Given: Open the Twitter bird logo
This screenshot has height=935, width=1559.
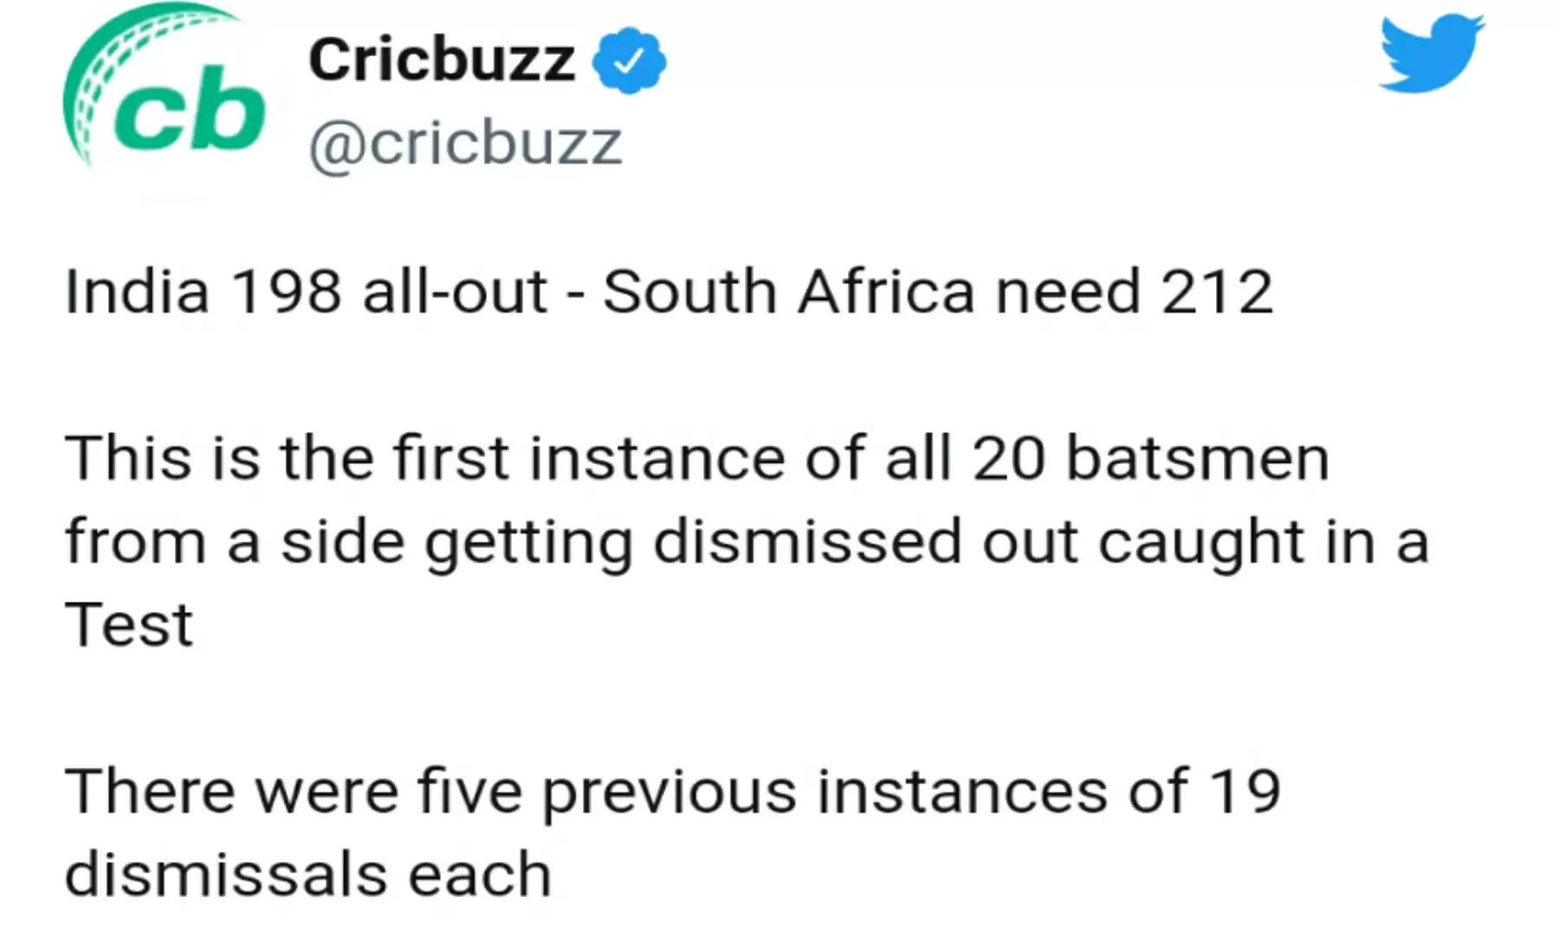Looking at the screenshot, I should tap(1431, 54).
